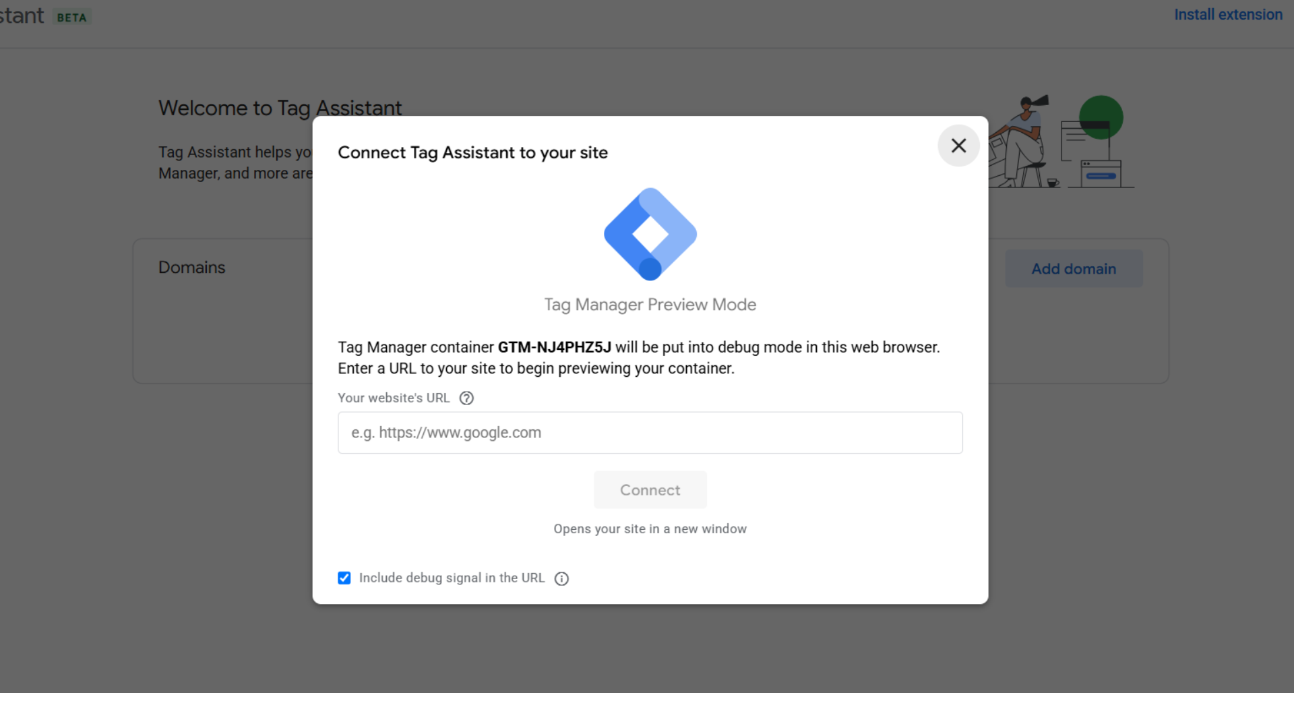Click the Domains section heading

coord(192,268)
